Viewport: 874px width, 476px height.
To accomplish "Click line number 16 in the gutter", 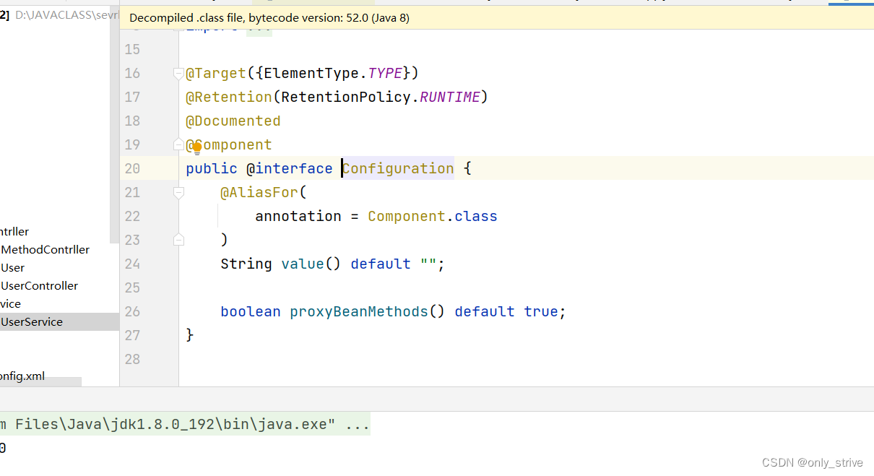I will (x=132, y=73).
